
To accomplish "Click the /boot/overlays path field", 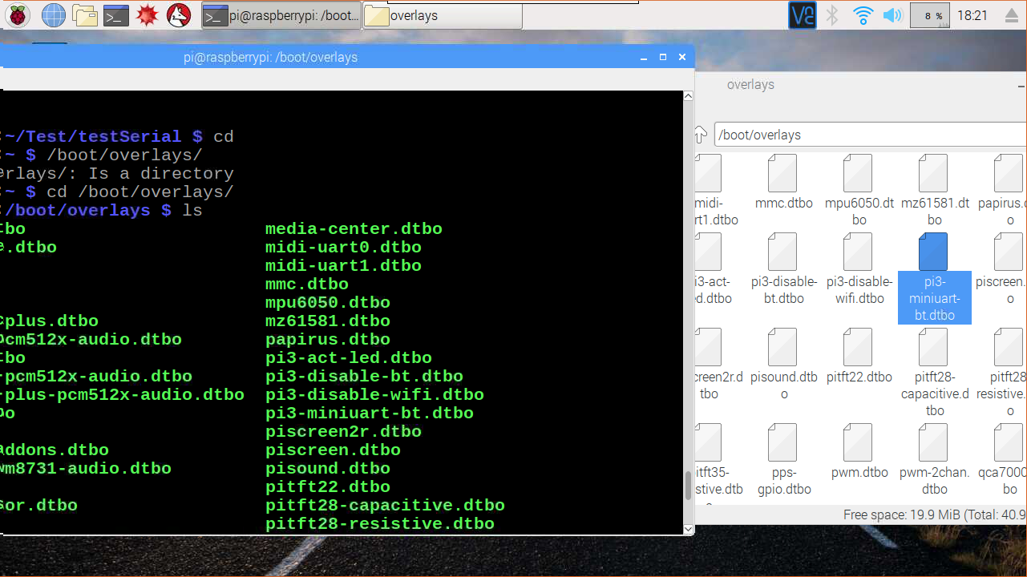I will click(870, 135).
